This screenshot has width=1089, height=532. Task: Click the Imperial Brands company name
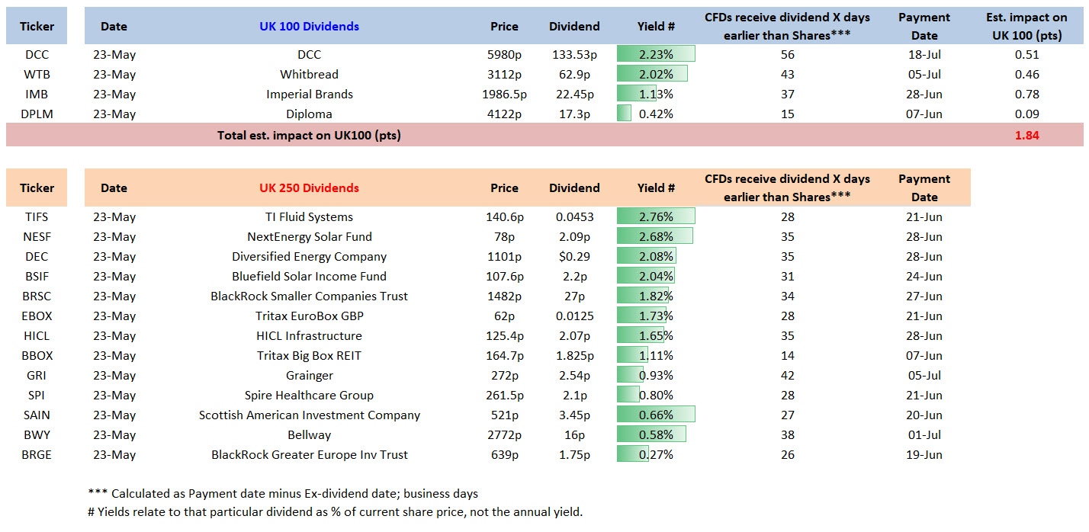tap(309, 95)
